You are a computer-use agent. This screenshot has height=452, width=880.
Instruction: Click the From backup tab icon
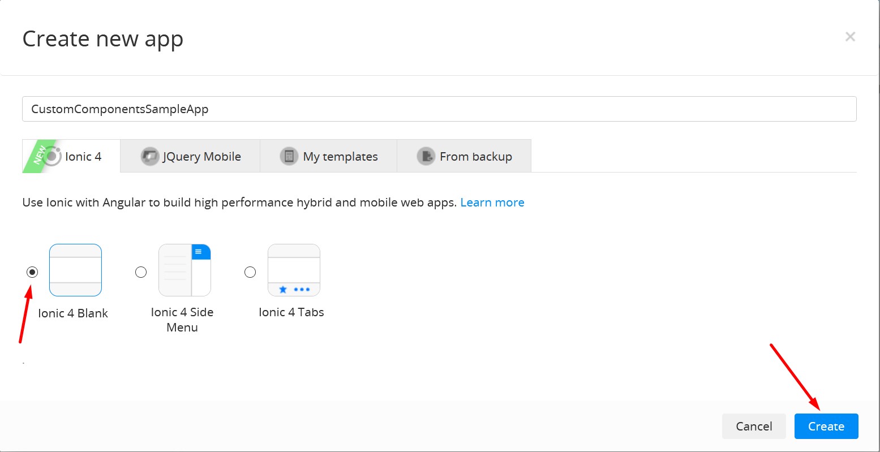pyautogui.click(x=426, y=156)
